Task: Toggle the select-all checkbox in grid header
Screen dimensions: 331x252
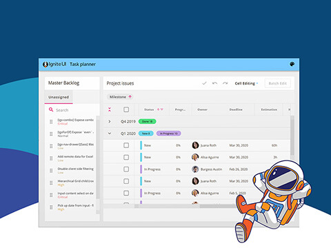Action: pos(126,109)
